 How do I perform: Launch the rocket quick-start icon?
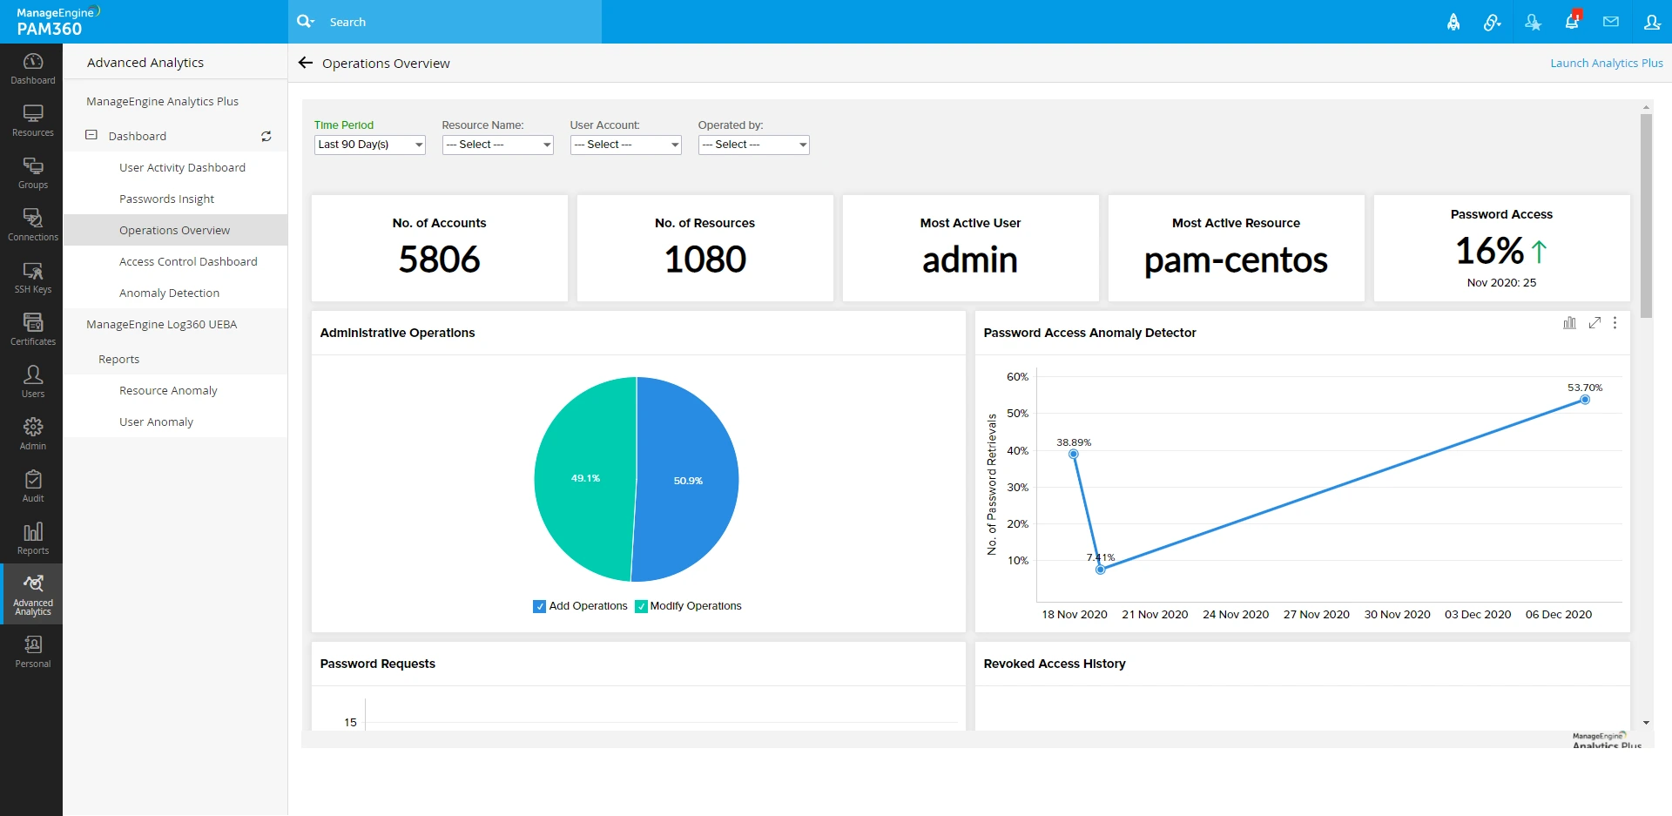point(1453,22)
